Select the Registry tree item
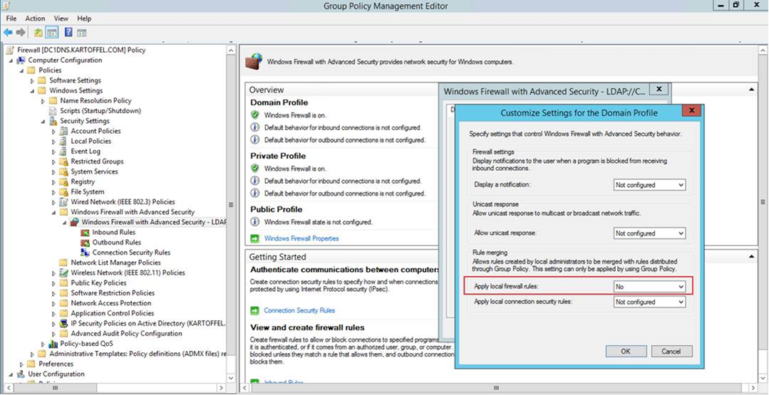 tap(83, 181)
